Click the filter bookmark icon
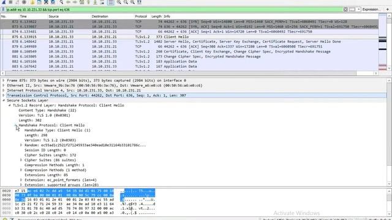 coord(3,10)
